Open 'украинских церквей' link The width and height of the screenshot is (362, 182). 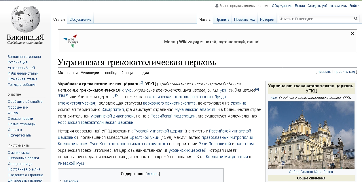(187, 150)
